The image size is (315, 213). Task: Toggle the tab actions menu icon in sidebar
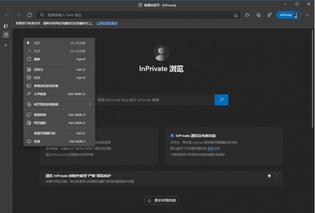point(6,26)
